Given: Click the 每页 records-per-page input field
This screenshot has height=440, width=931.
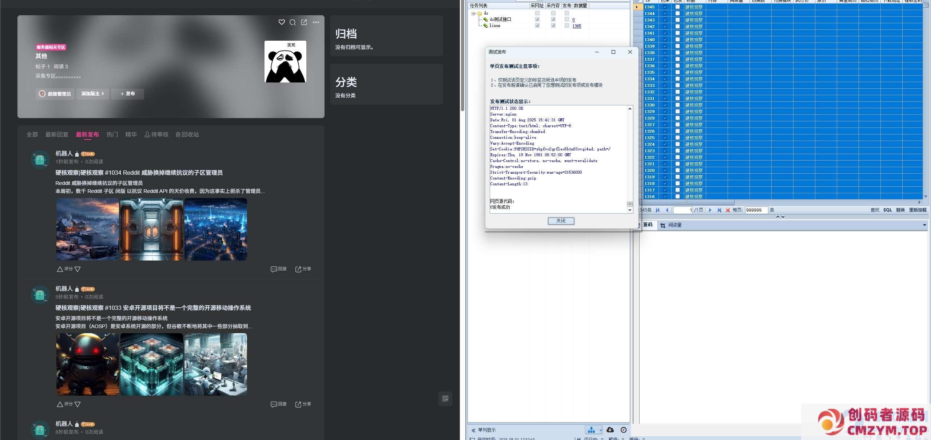Looking at the screenshot, I should [756, 210].
